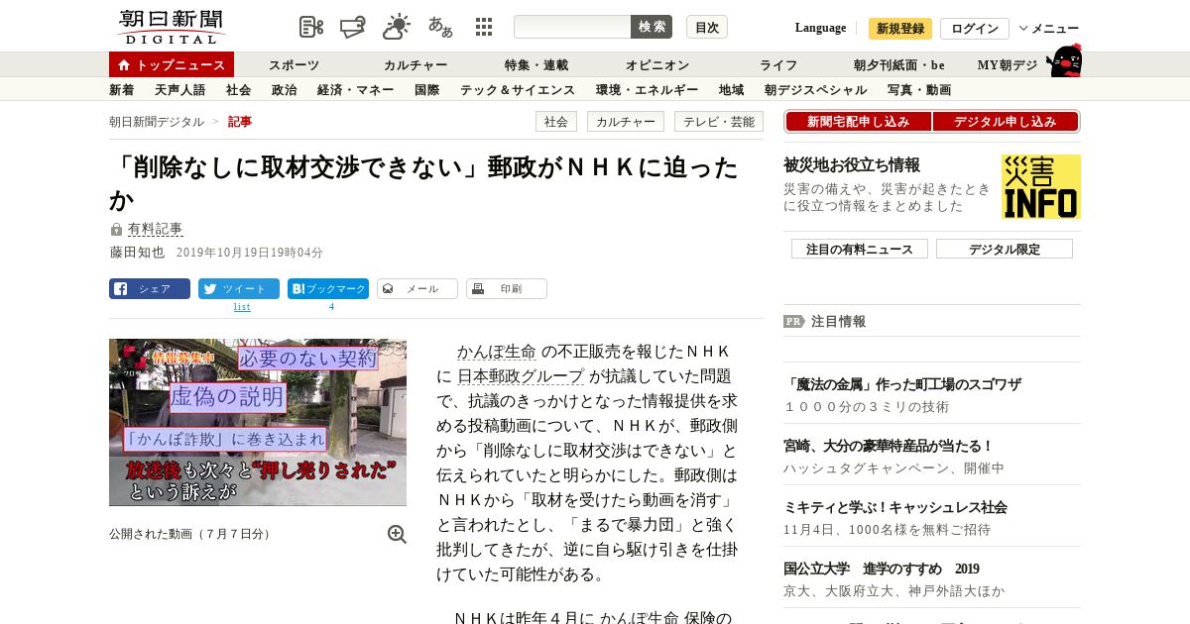Share article on Facebook
The image size is (1190, 624).
tap(150, 289)
